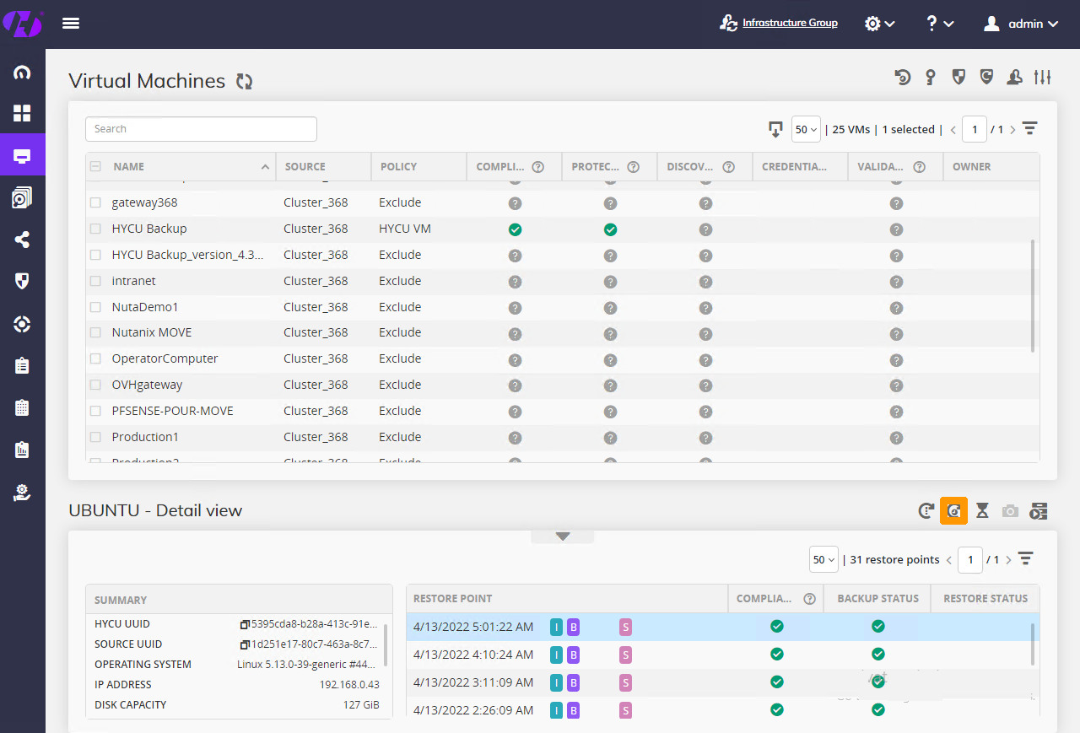Check the checkbox next to HYCU Backup VM
Screen dimensions: 1080x733
pos(94,229)
